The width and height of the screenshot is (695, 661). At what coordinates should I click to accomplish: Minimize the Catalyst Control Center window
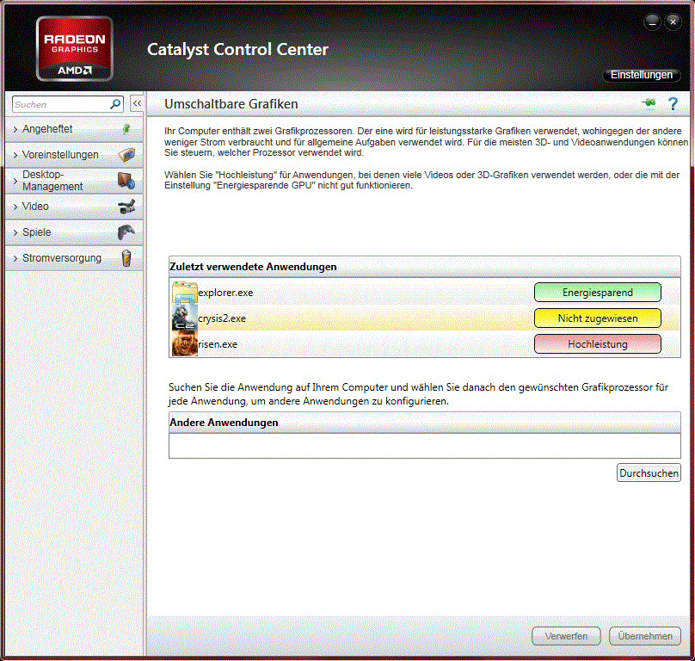point(653,22)
